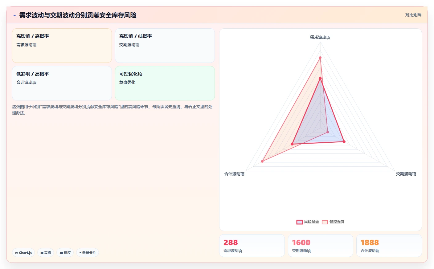The width and height of the screenshot is (434, 269).
Task: Click the page title 需求波动与交期波动分别贡献安全库存风险
Action: 78,15
